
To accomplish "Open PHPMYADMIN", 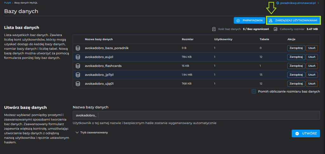I will (x=249, y=20).
